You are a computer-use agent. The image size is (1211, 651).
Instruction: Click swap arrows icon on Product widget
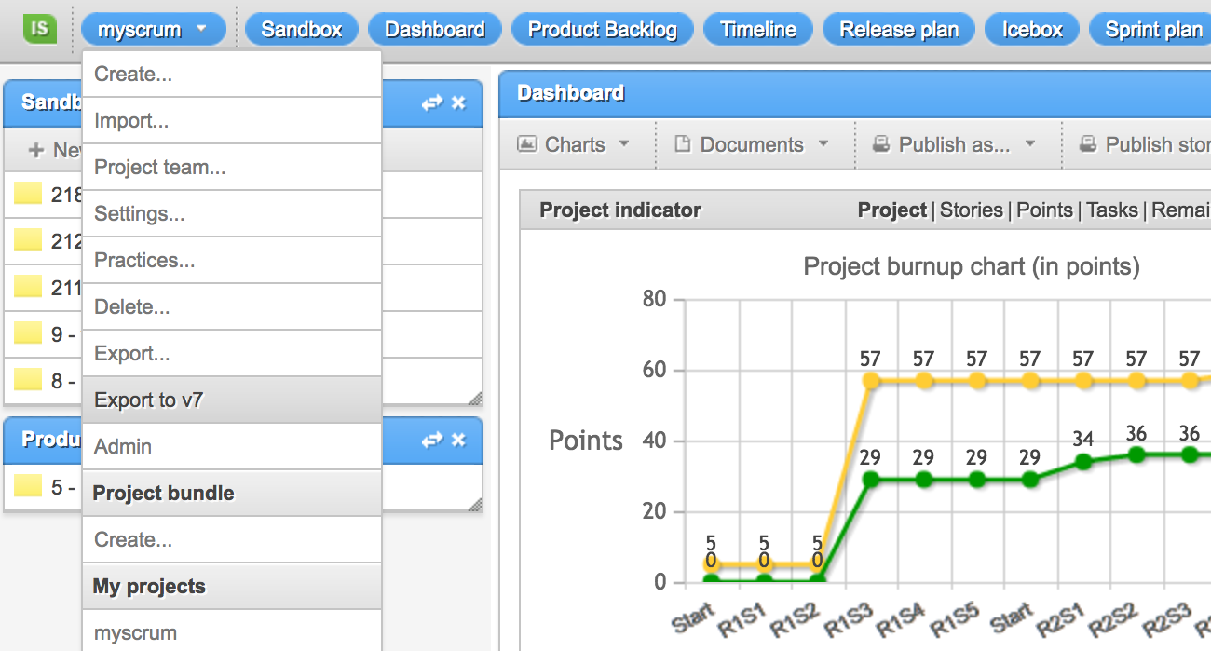431,440
